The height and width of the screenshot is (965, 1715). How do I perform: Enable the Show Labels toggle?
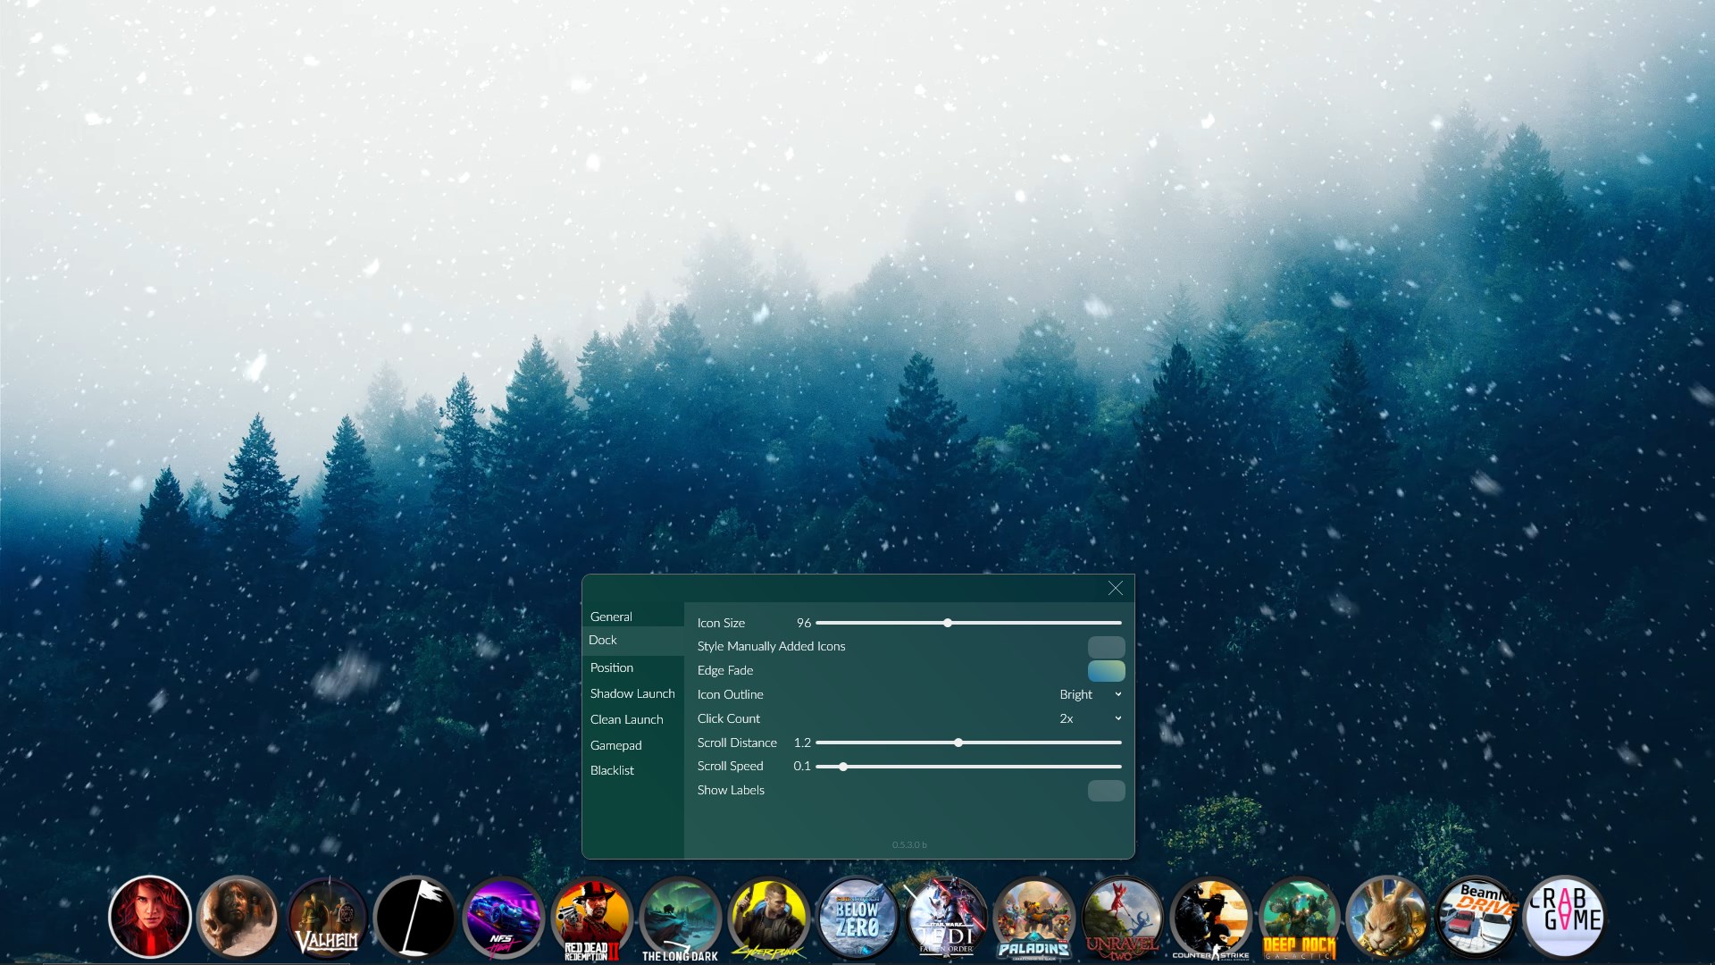point(1106,791)
